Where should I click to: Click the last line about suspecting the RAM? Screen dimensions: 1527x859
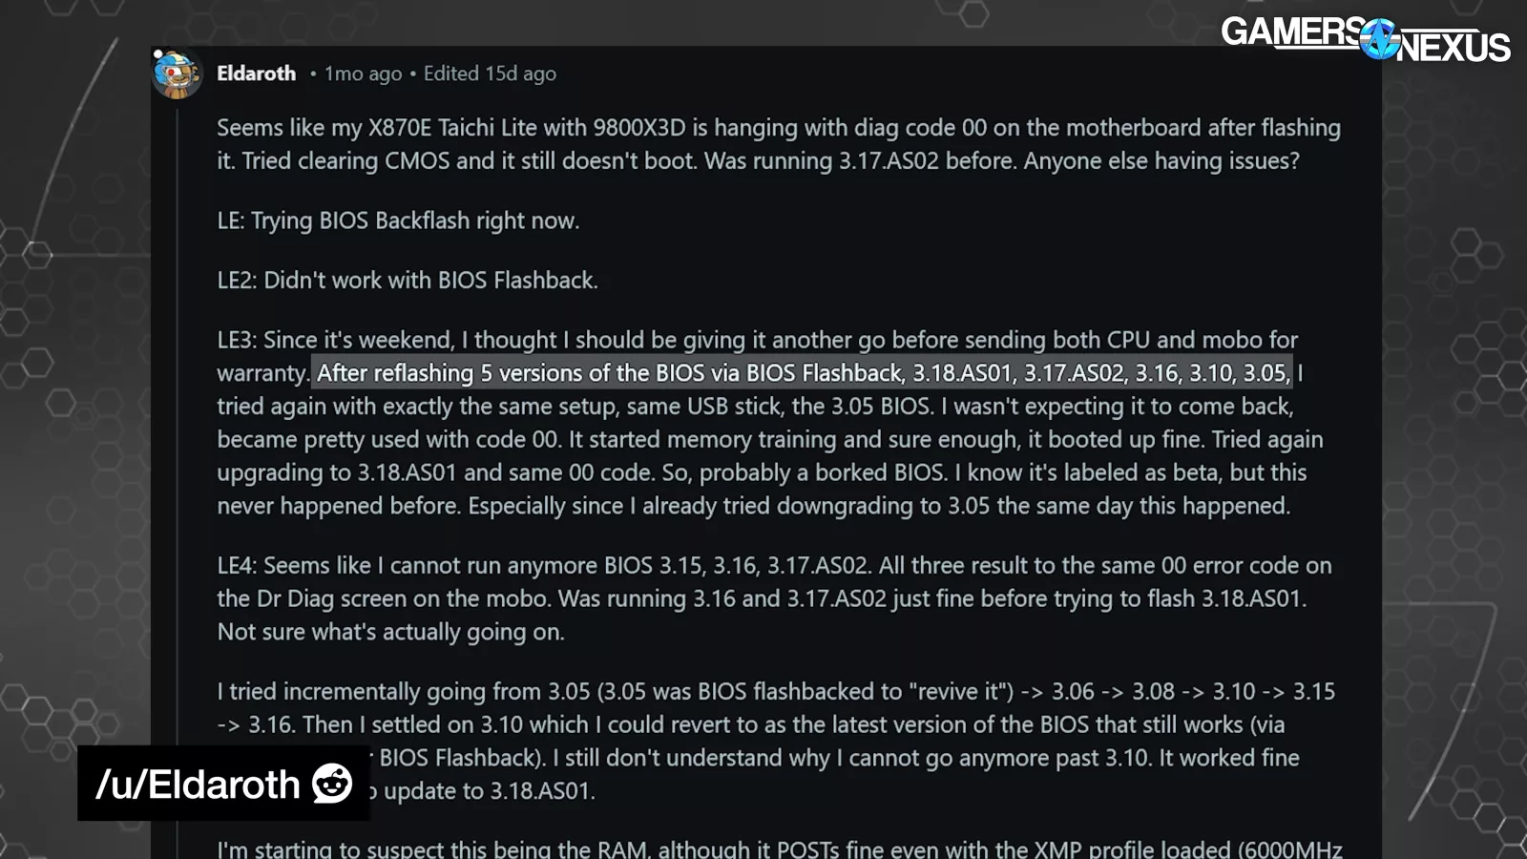point(778,849)
